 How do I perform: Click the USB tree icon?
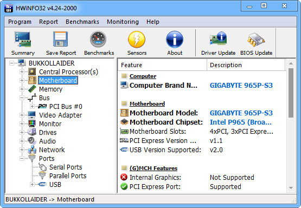tap(42, 184)
